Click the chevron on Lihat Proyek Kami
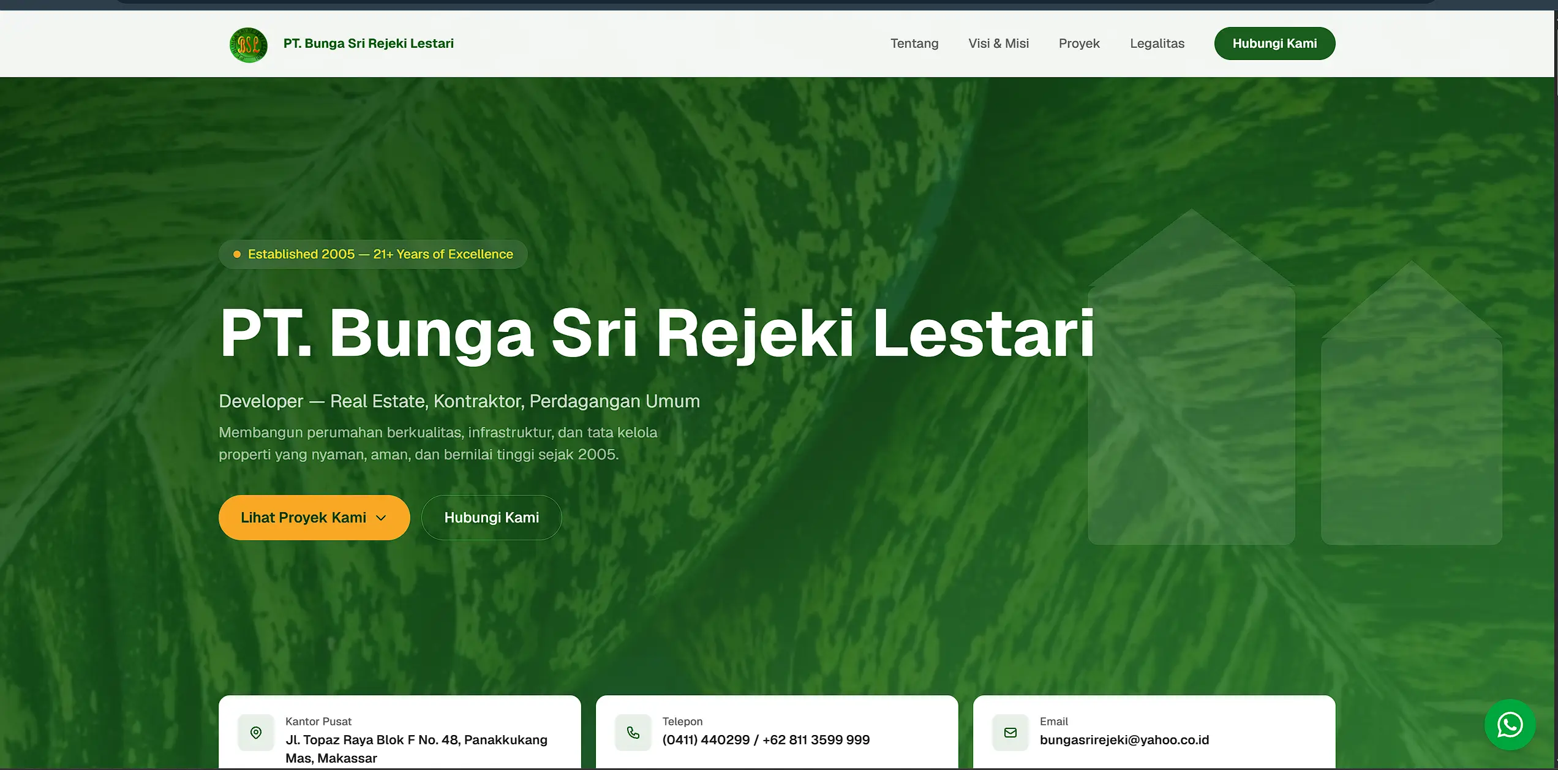This screenshot has width=1558, height=770. (x=381, y=518)
